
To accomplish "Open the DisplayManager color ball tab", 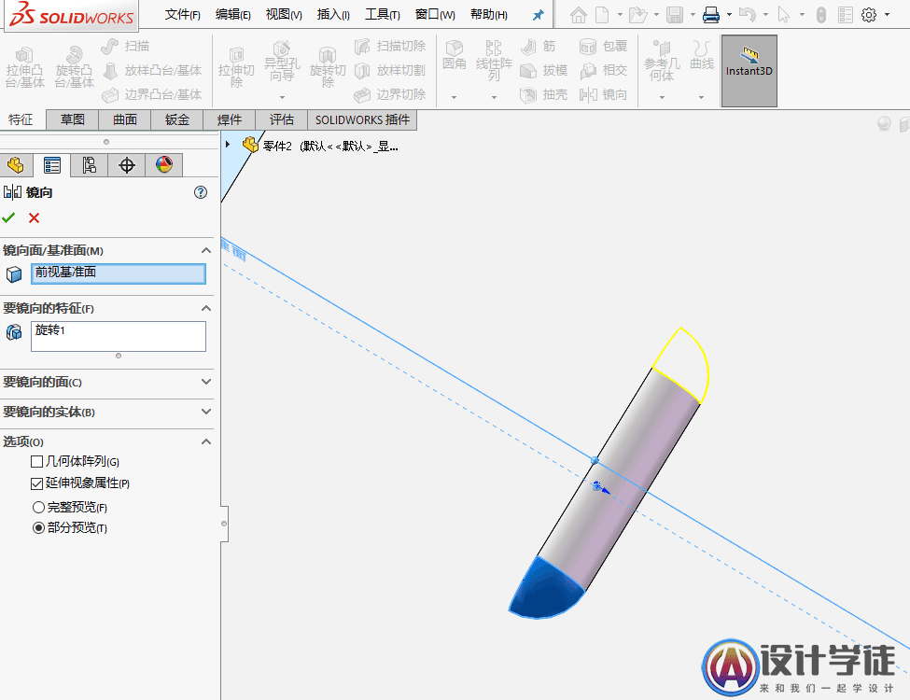I will pos(164,165).
